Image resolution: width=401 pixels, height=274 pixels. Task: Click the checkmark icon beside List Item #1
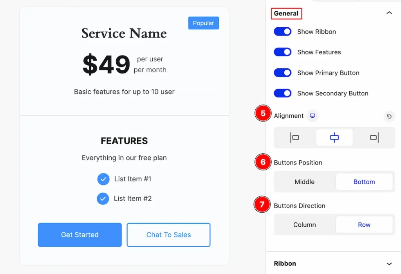103,179
